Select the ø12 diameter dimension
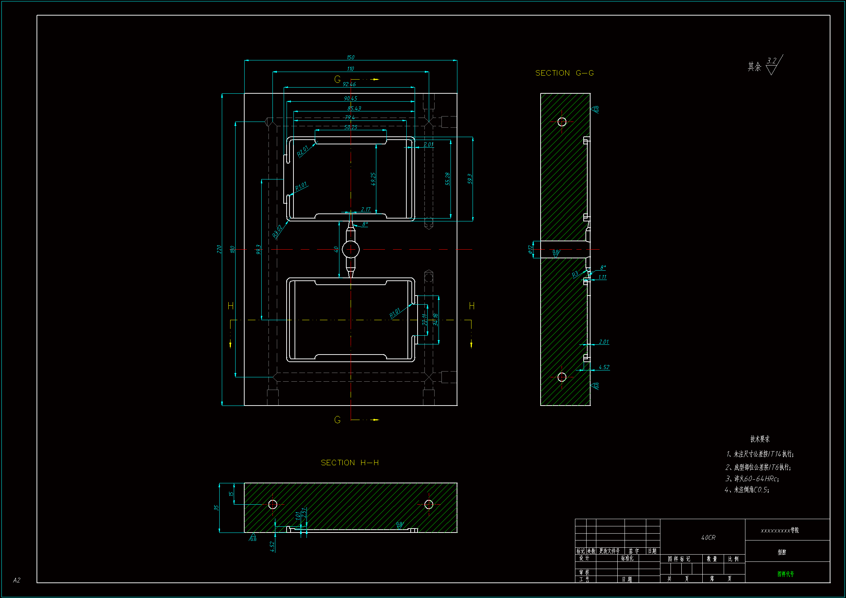The height and width of the screenshot is (598, 846). click(530, 250)
